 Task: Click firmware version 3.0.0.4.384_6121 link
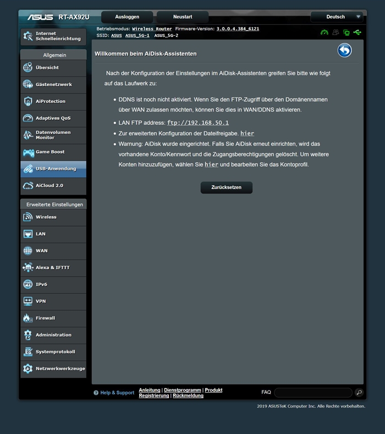tap(238, 29)
